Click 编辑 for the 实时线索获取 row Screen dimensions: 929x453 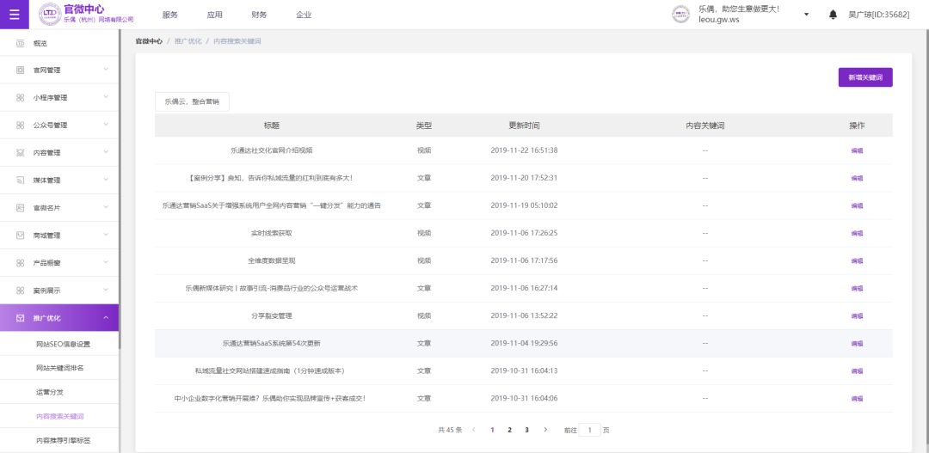(857, 233)
